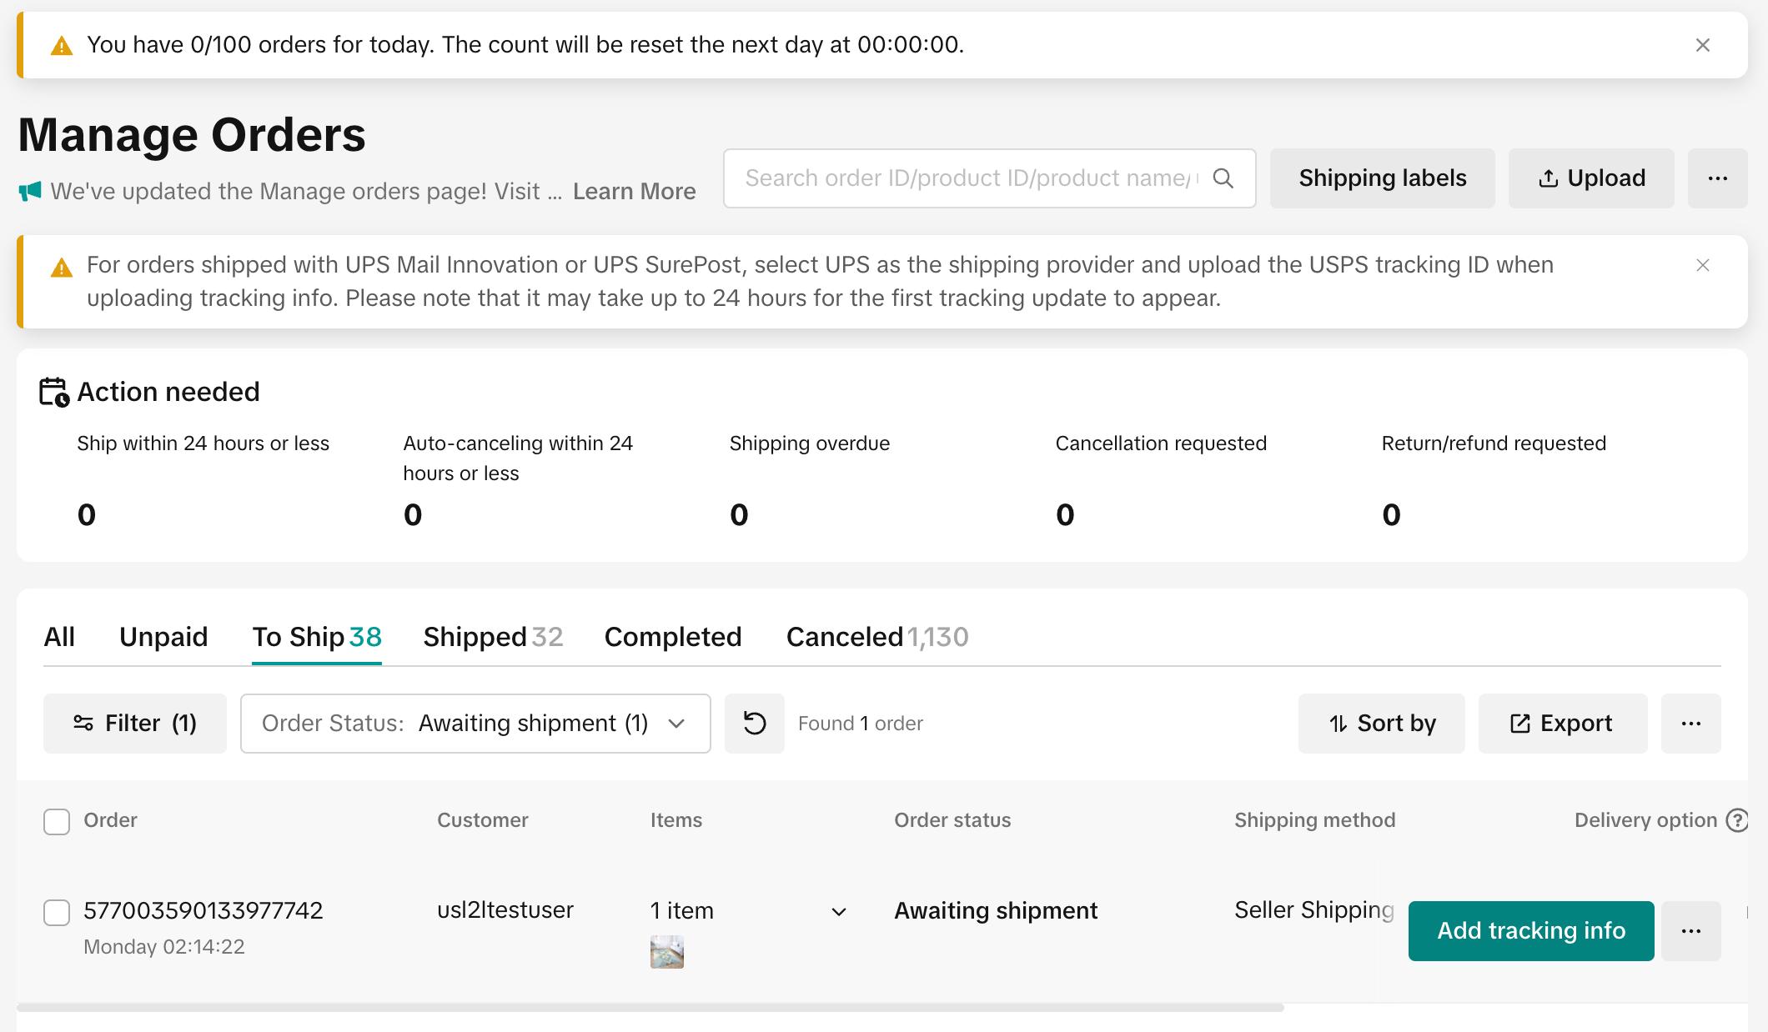Viewport: 1768px width, 1032px height.
Task: Click the search magnifier icon
Action: (1223, 178)
